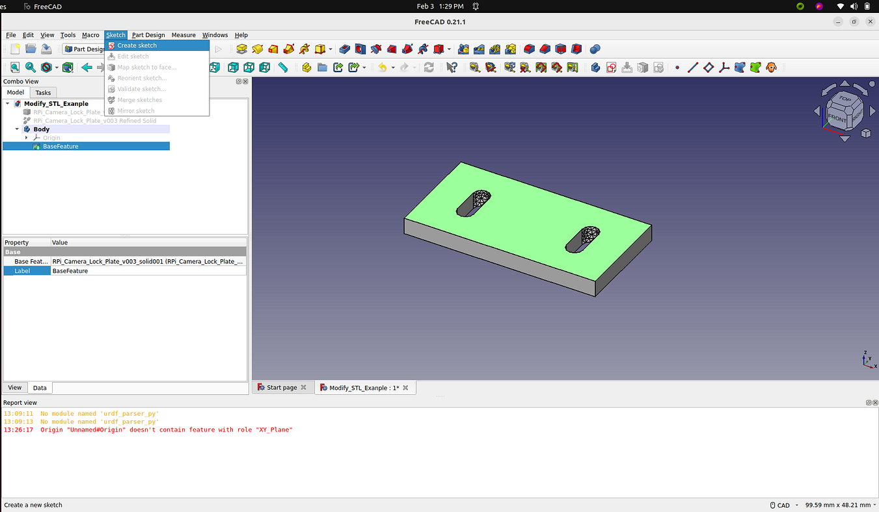Click the Fit selection view icon

point(31,67)
